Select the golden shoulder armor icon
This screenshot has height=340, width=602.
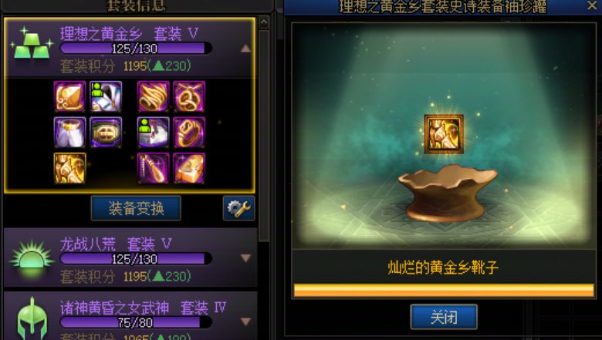pos(70,96)
